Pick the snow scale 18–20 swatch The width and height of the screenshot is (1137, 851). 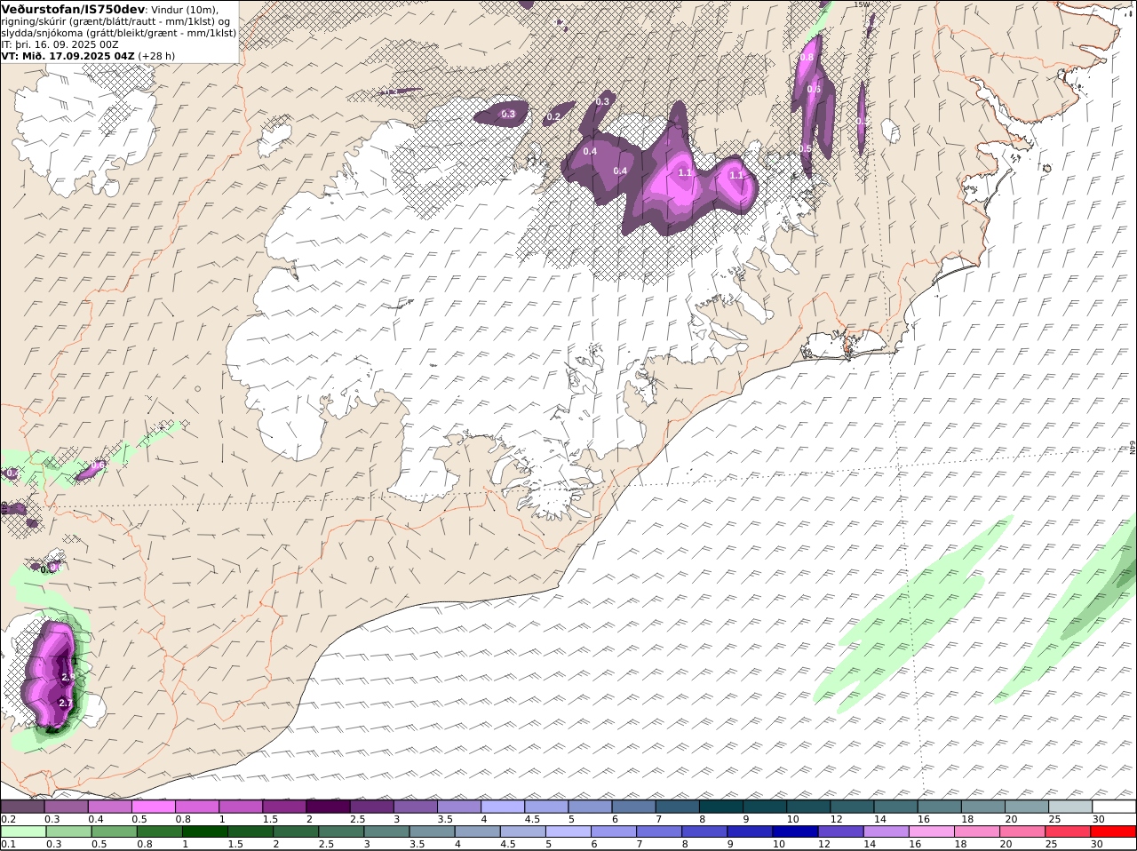pos(983,806)
